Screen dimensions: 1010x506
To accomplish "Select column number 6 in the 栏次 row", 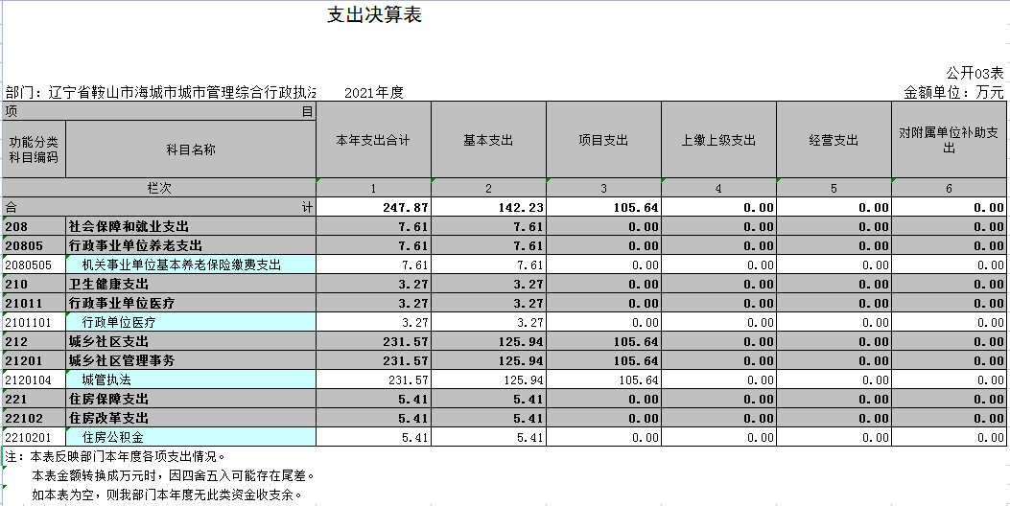I will point(949,188).
